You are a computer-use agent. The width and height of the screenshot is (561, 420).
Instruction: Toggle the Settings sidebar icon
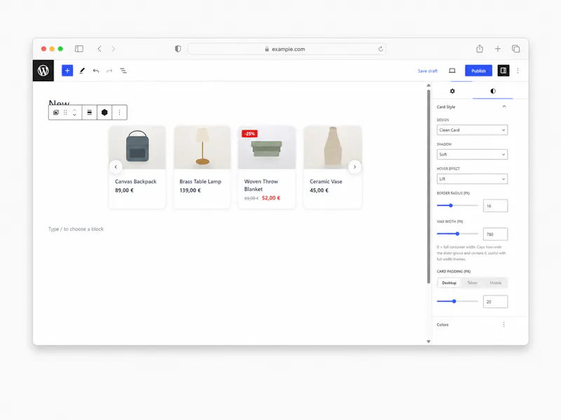pyautogui.click(x=503, y=71)
